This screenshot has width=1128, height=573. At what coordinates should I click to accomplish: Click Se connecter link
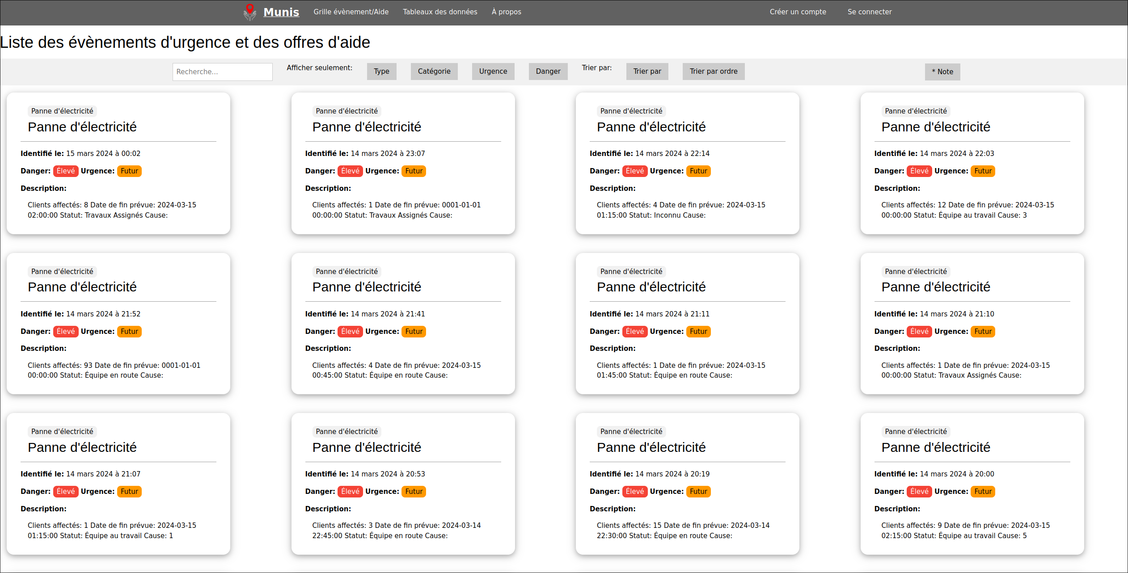[x=869, y=12]
